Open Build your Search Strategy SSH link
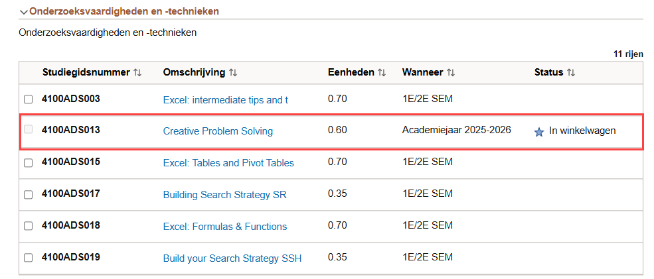This screenshot has width=654, height=279. coord(232,258)
